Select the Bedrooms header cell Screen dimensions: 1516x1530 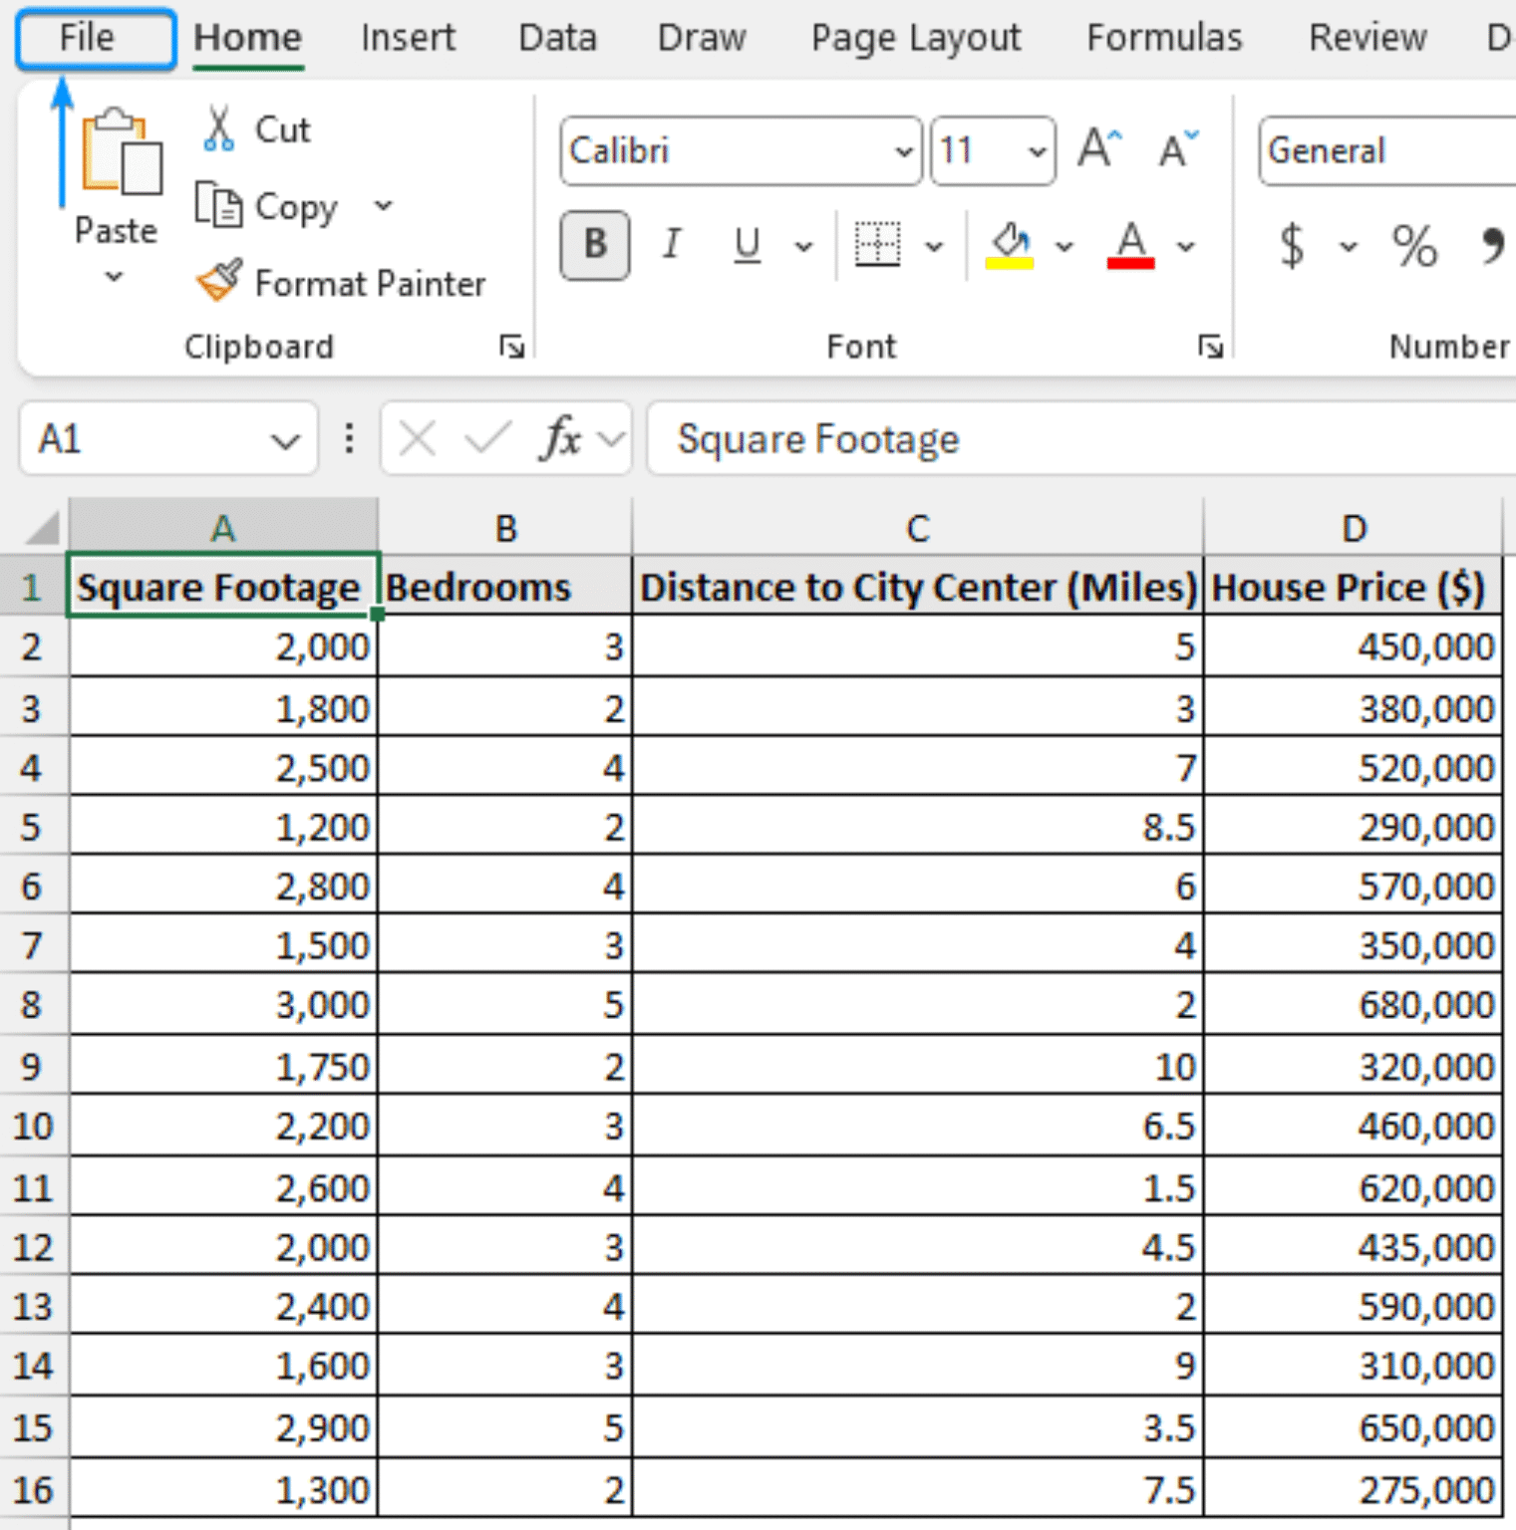tap(505, 587)
